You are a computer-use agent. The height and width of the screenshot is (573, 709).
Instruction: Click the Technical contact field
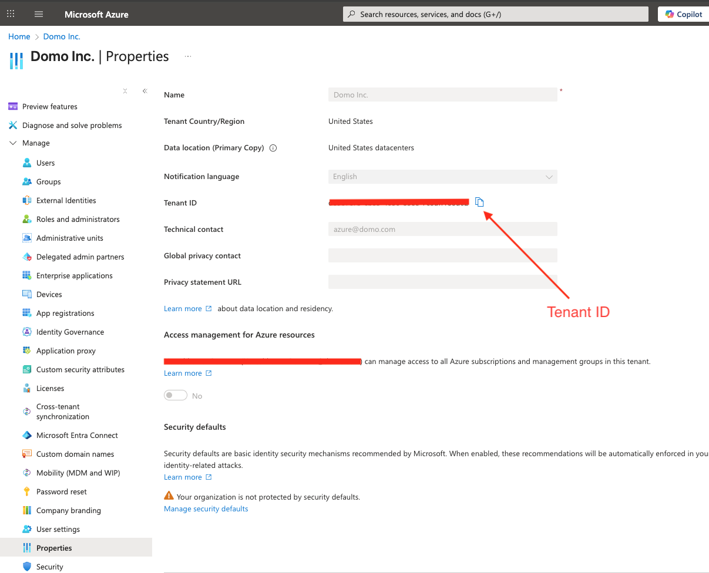point(443,230)
